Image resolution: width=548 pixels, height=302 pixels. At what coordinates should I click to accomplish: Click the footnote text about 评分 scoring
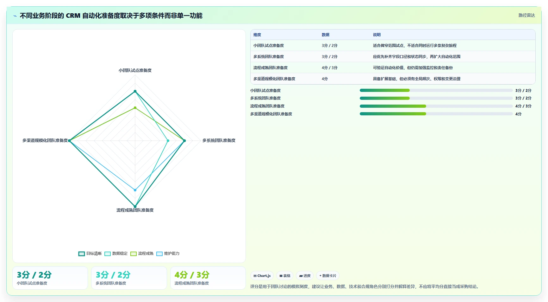pyautogui.click(x=365, y=286)
